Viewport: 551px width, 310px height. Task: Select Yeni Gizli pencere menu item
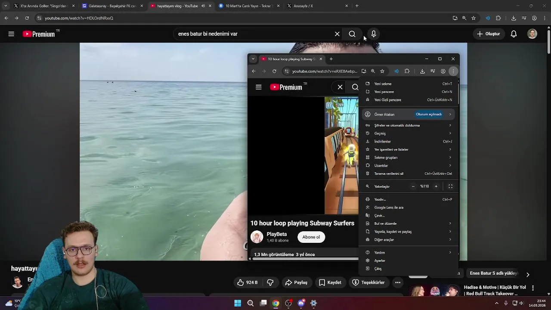(x=409, y=100)
